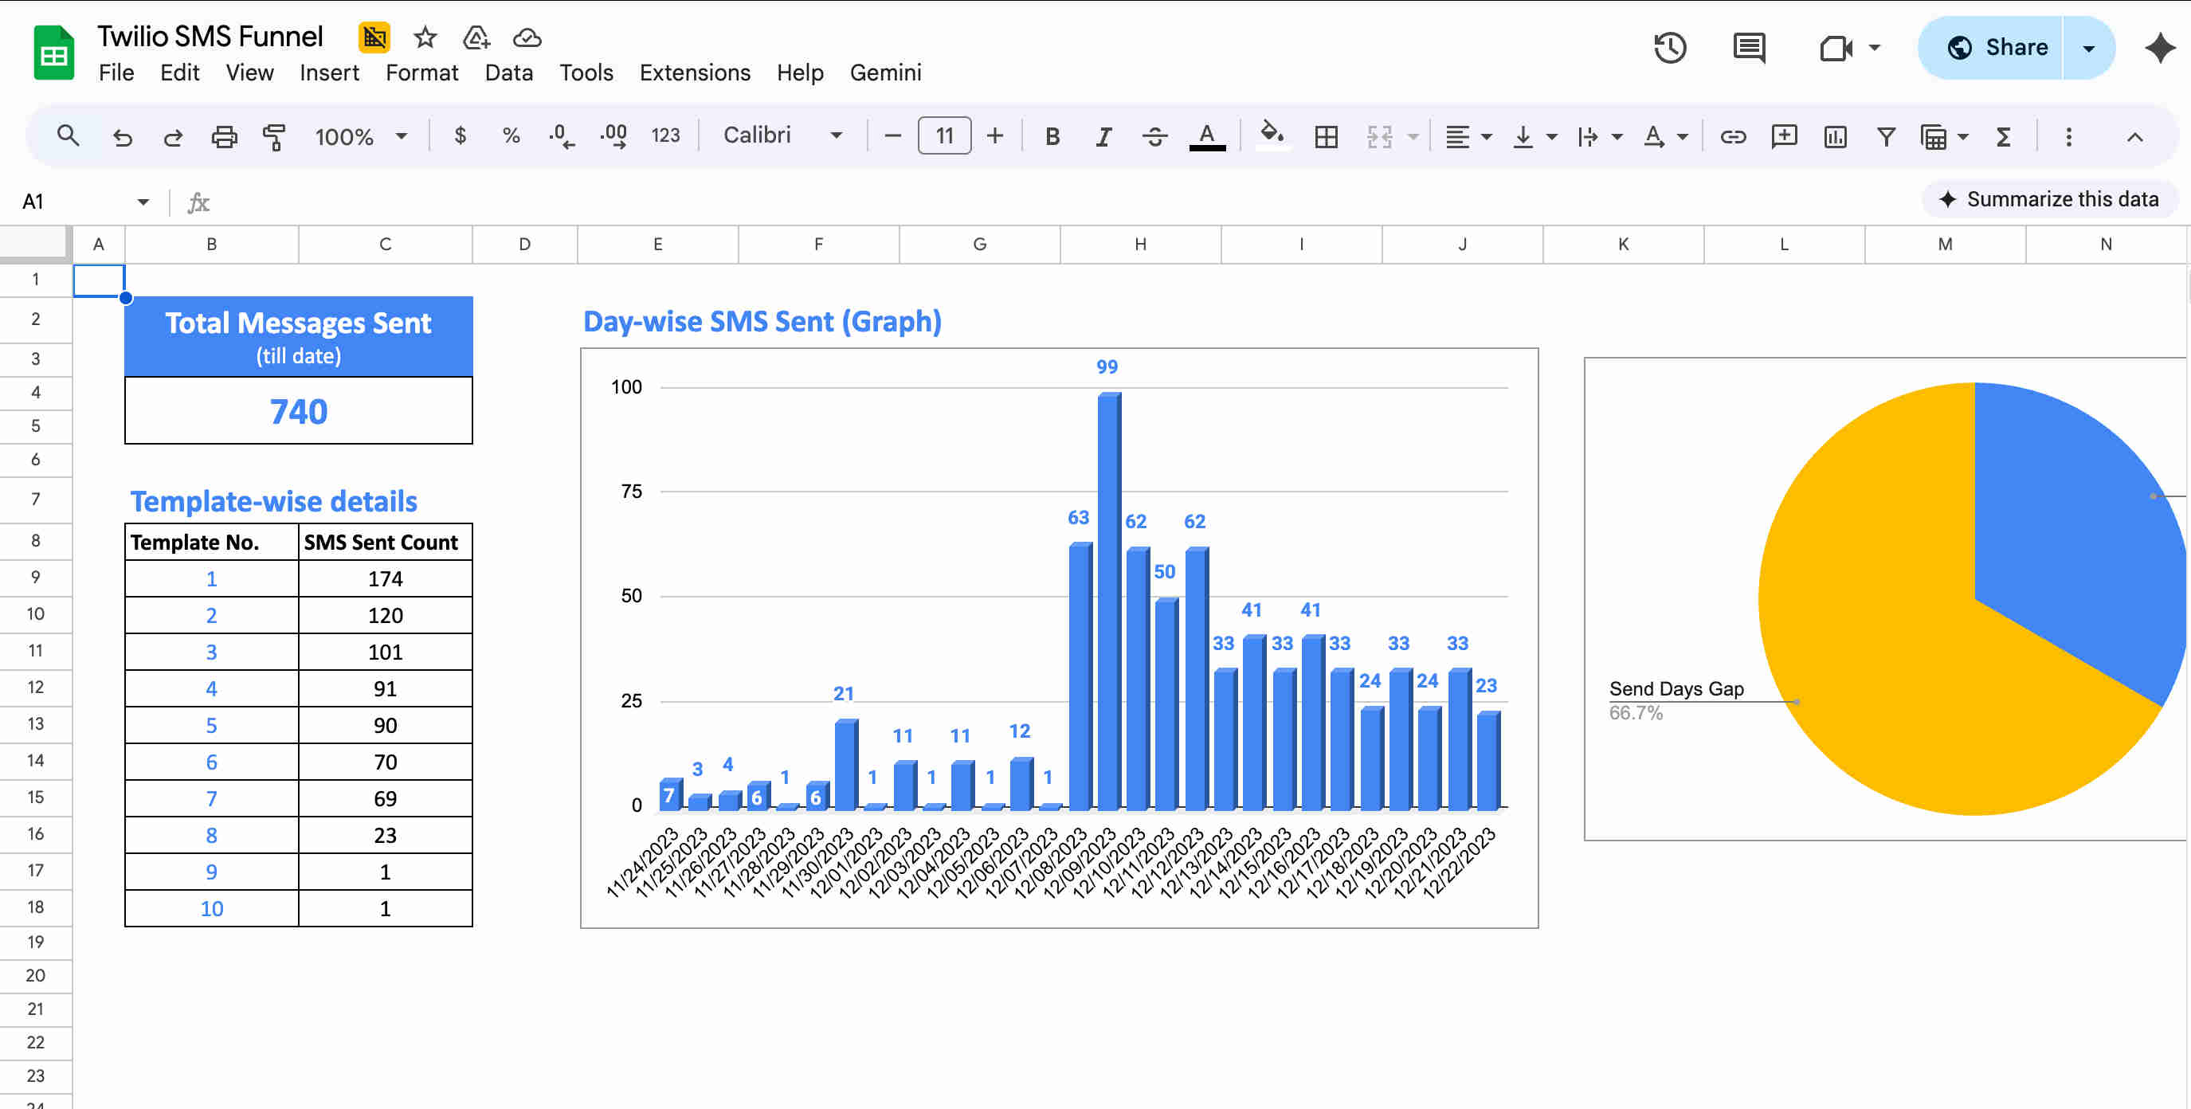This screenshot has width=2191, height=1109.
Task: Click the 123 more formats button
Action: tap(665, 135)
